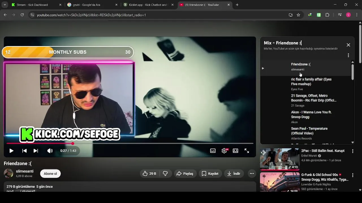
Task: Bookmark this page star icon
Action: point(298,15)
